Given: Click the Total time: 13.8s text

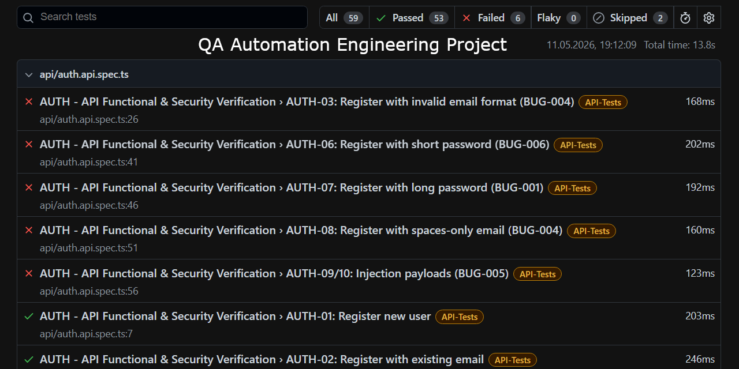Looking at the screenshot, I should (680, 45).
